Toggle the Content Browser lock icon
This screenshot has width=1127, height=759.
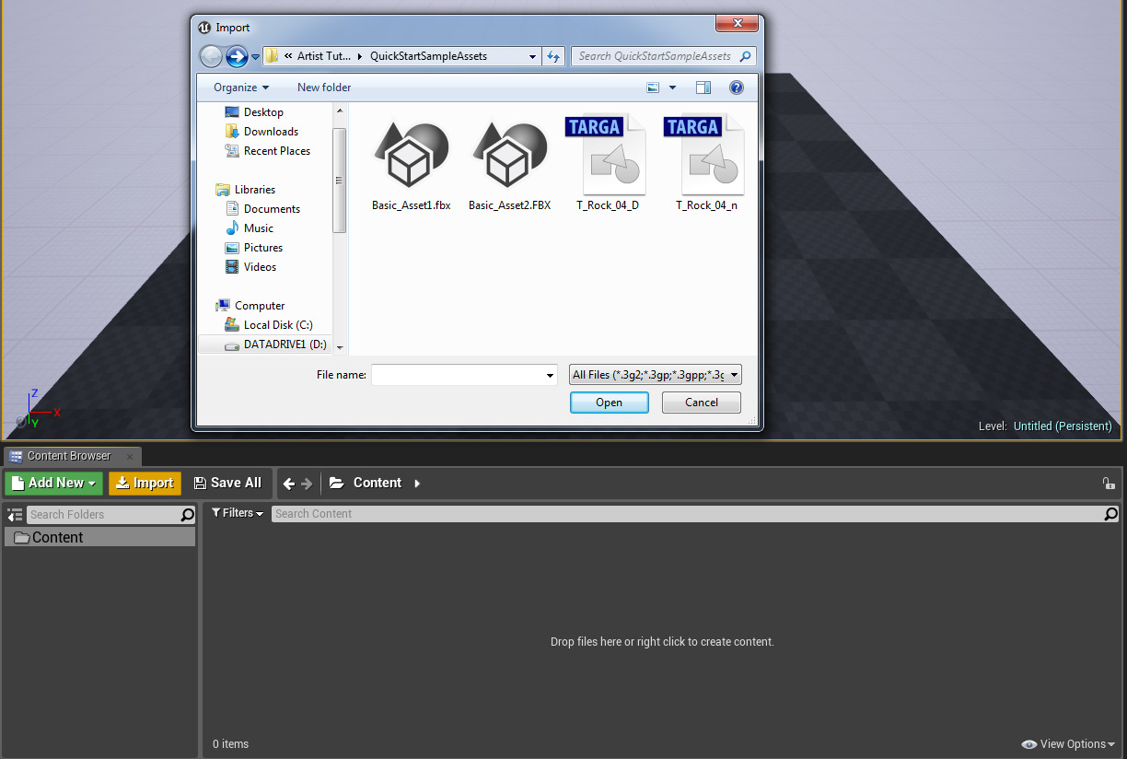click(x=1109, y=484)
